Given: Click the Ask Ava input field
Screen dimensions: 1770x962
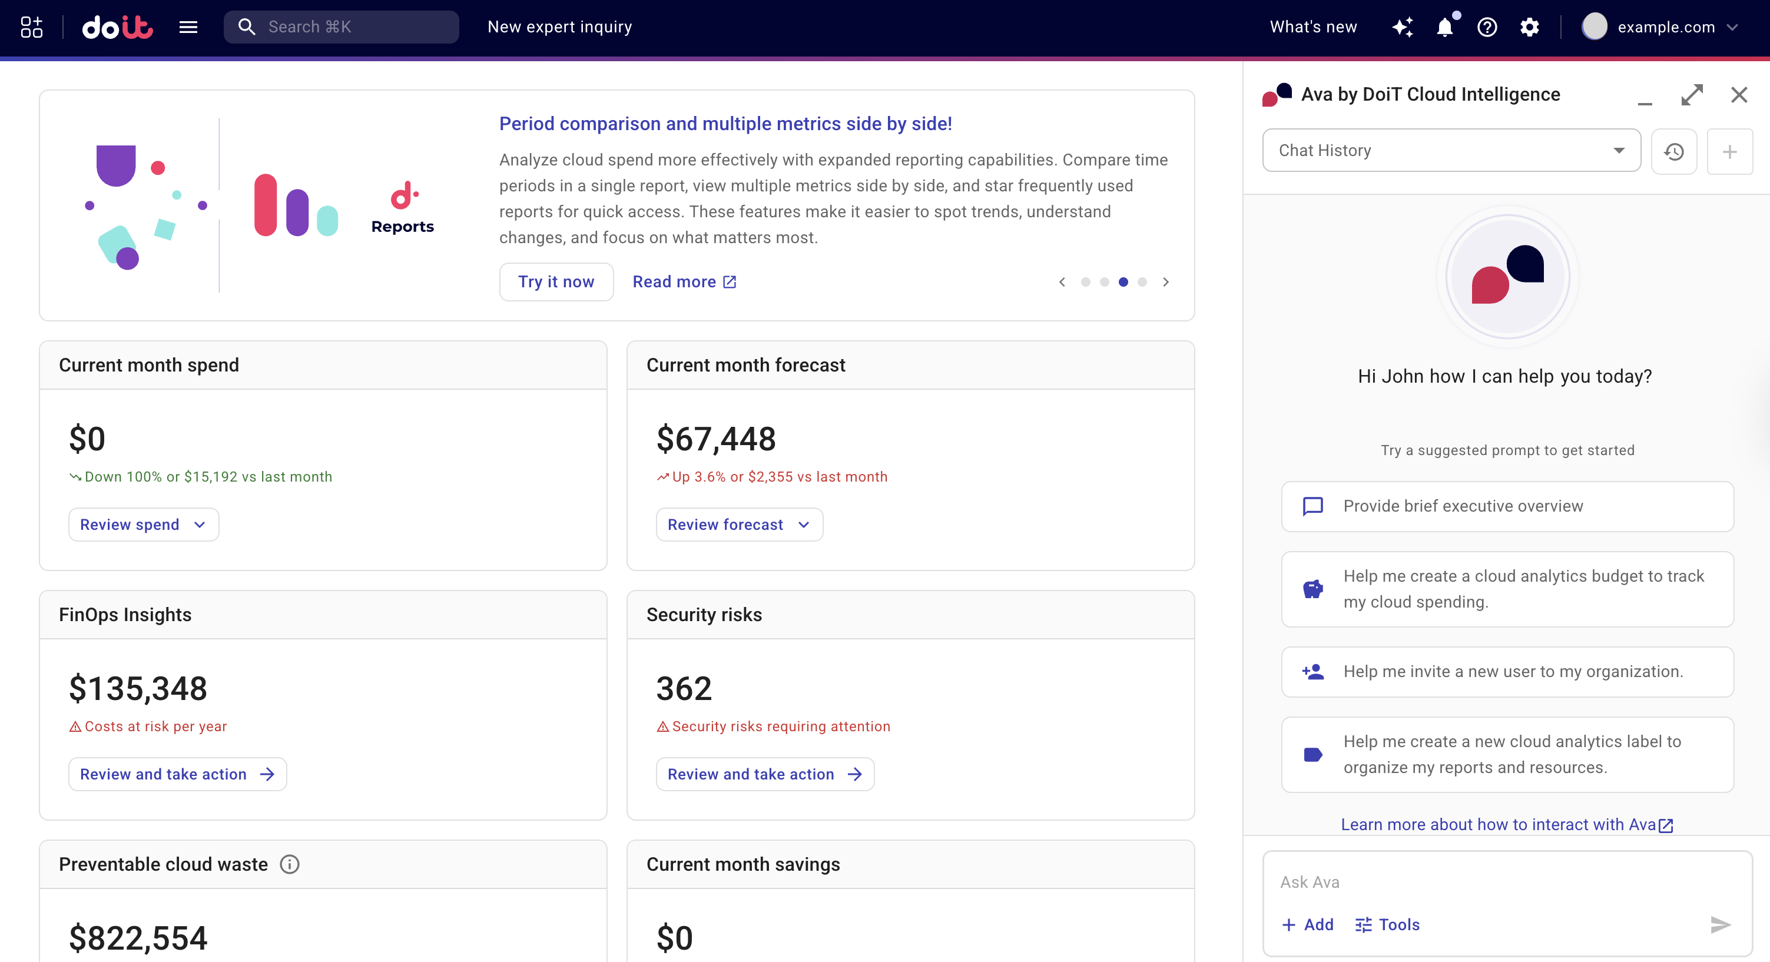Looking at the screenshot, I should (x=1491, y=881).
